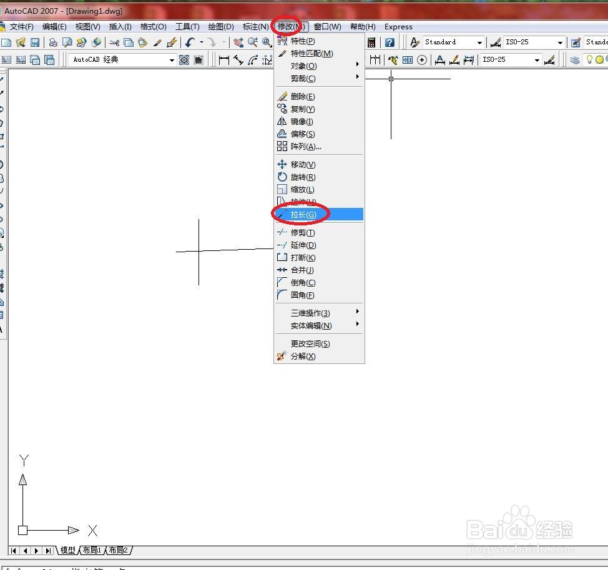Click the last-tab navigation arrow
This screenshot has width=608, height=570.
point(48,551)
